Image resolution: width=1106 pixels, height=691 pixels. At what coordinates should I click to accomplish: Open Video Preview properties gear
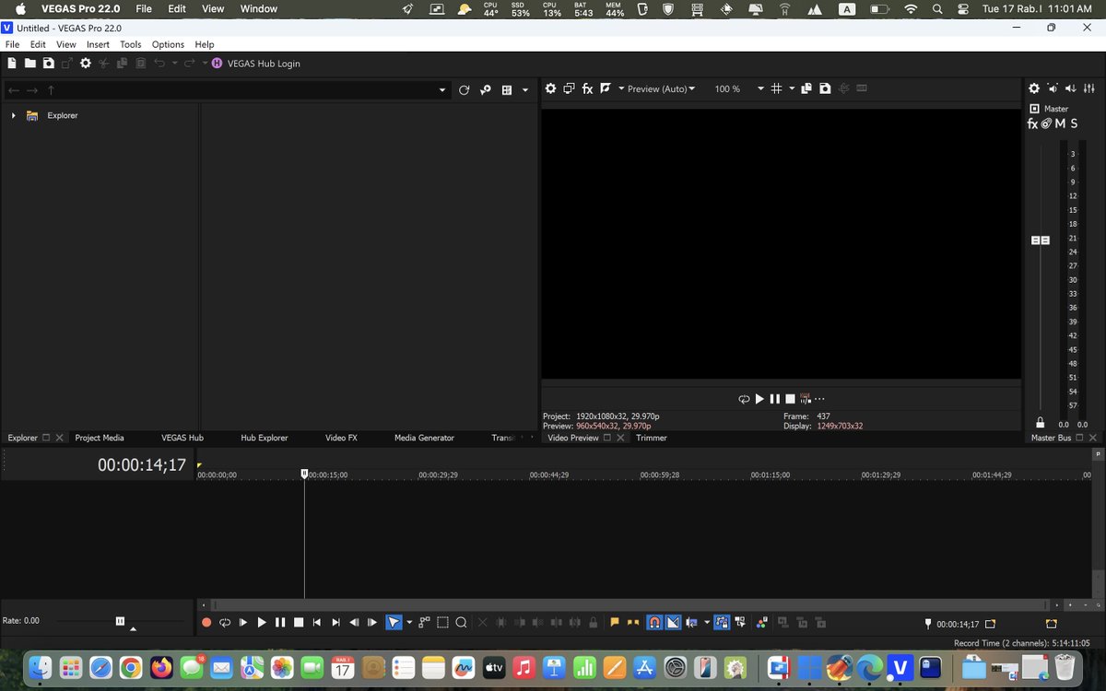[x=550, y=88]
